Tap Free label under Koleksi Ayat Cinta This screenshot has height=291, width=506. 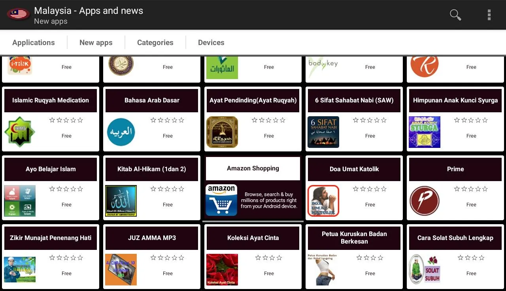pyautogui.click(x=269, y=274)
